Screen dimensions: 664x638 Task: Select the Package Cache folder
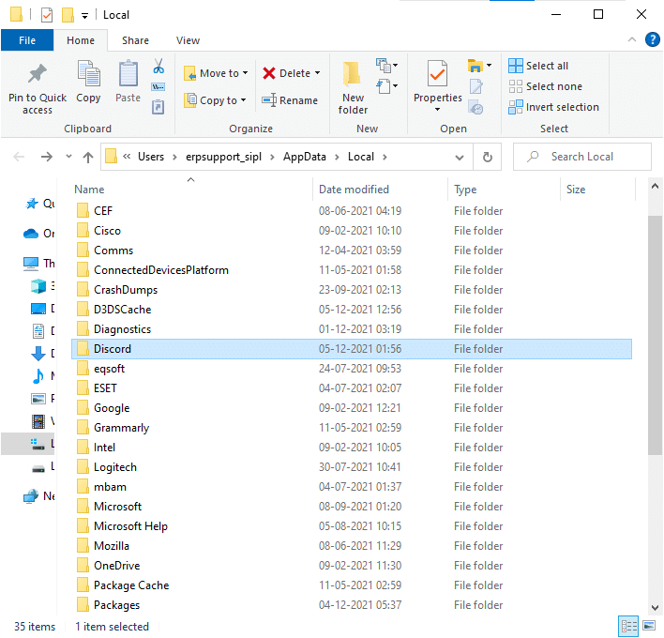point(352,585)
